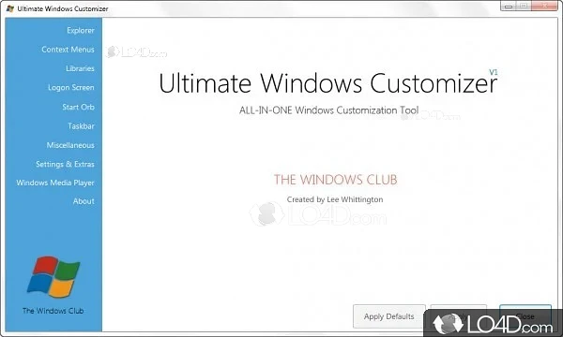
Task: Open Settings & Extras
Action: pos(65,164)
